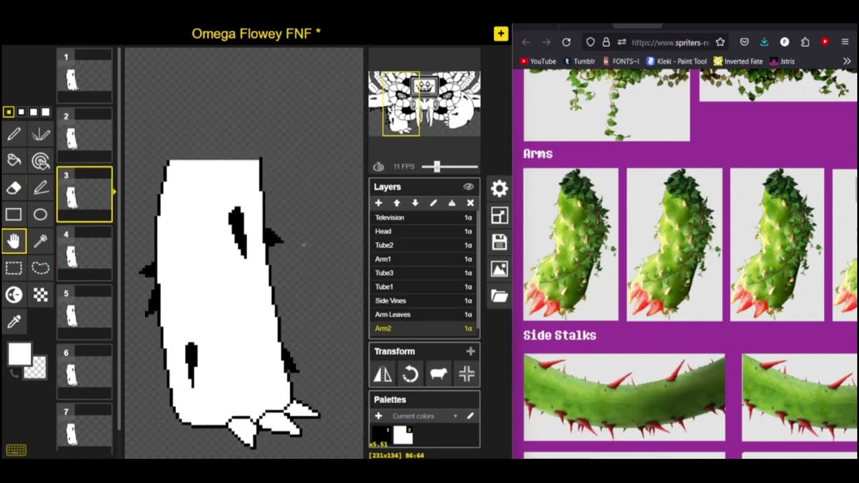
Task: Create a new layer with the plus icon
Action: pos(378,203)
